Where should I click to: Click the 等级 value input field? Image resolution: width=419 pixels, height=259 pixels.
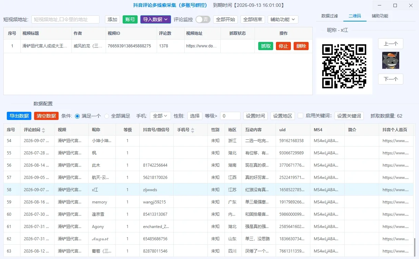tap(230, 116)
